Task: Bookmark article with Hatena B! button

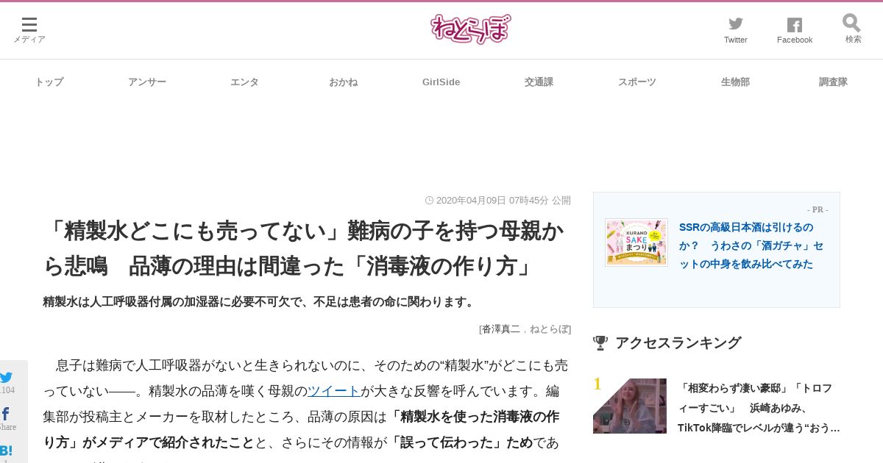Action: point(6,451)
